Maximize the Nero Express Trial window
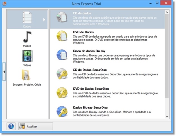Viewport: 176px width, 136px height. 157,3
